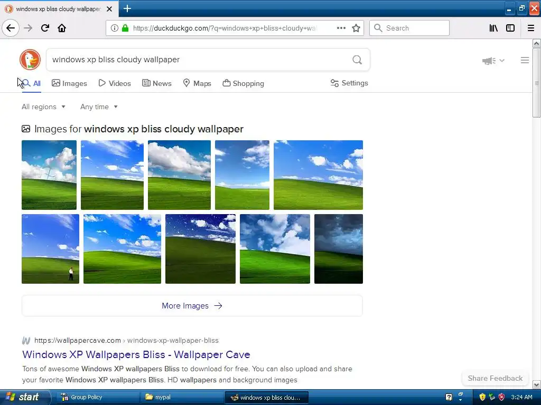Viewport: 541px width, 405px height.
Task: Open a new tab with plus button
Action: (127, 8)
